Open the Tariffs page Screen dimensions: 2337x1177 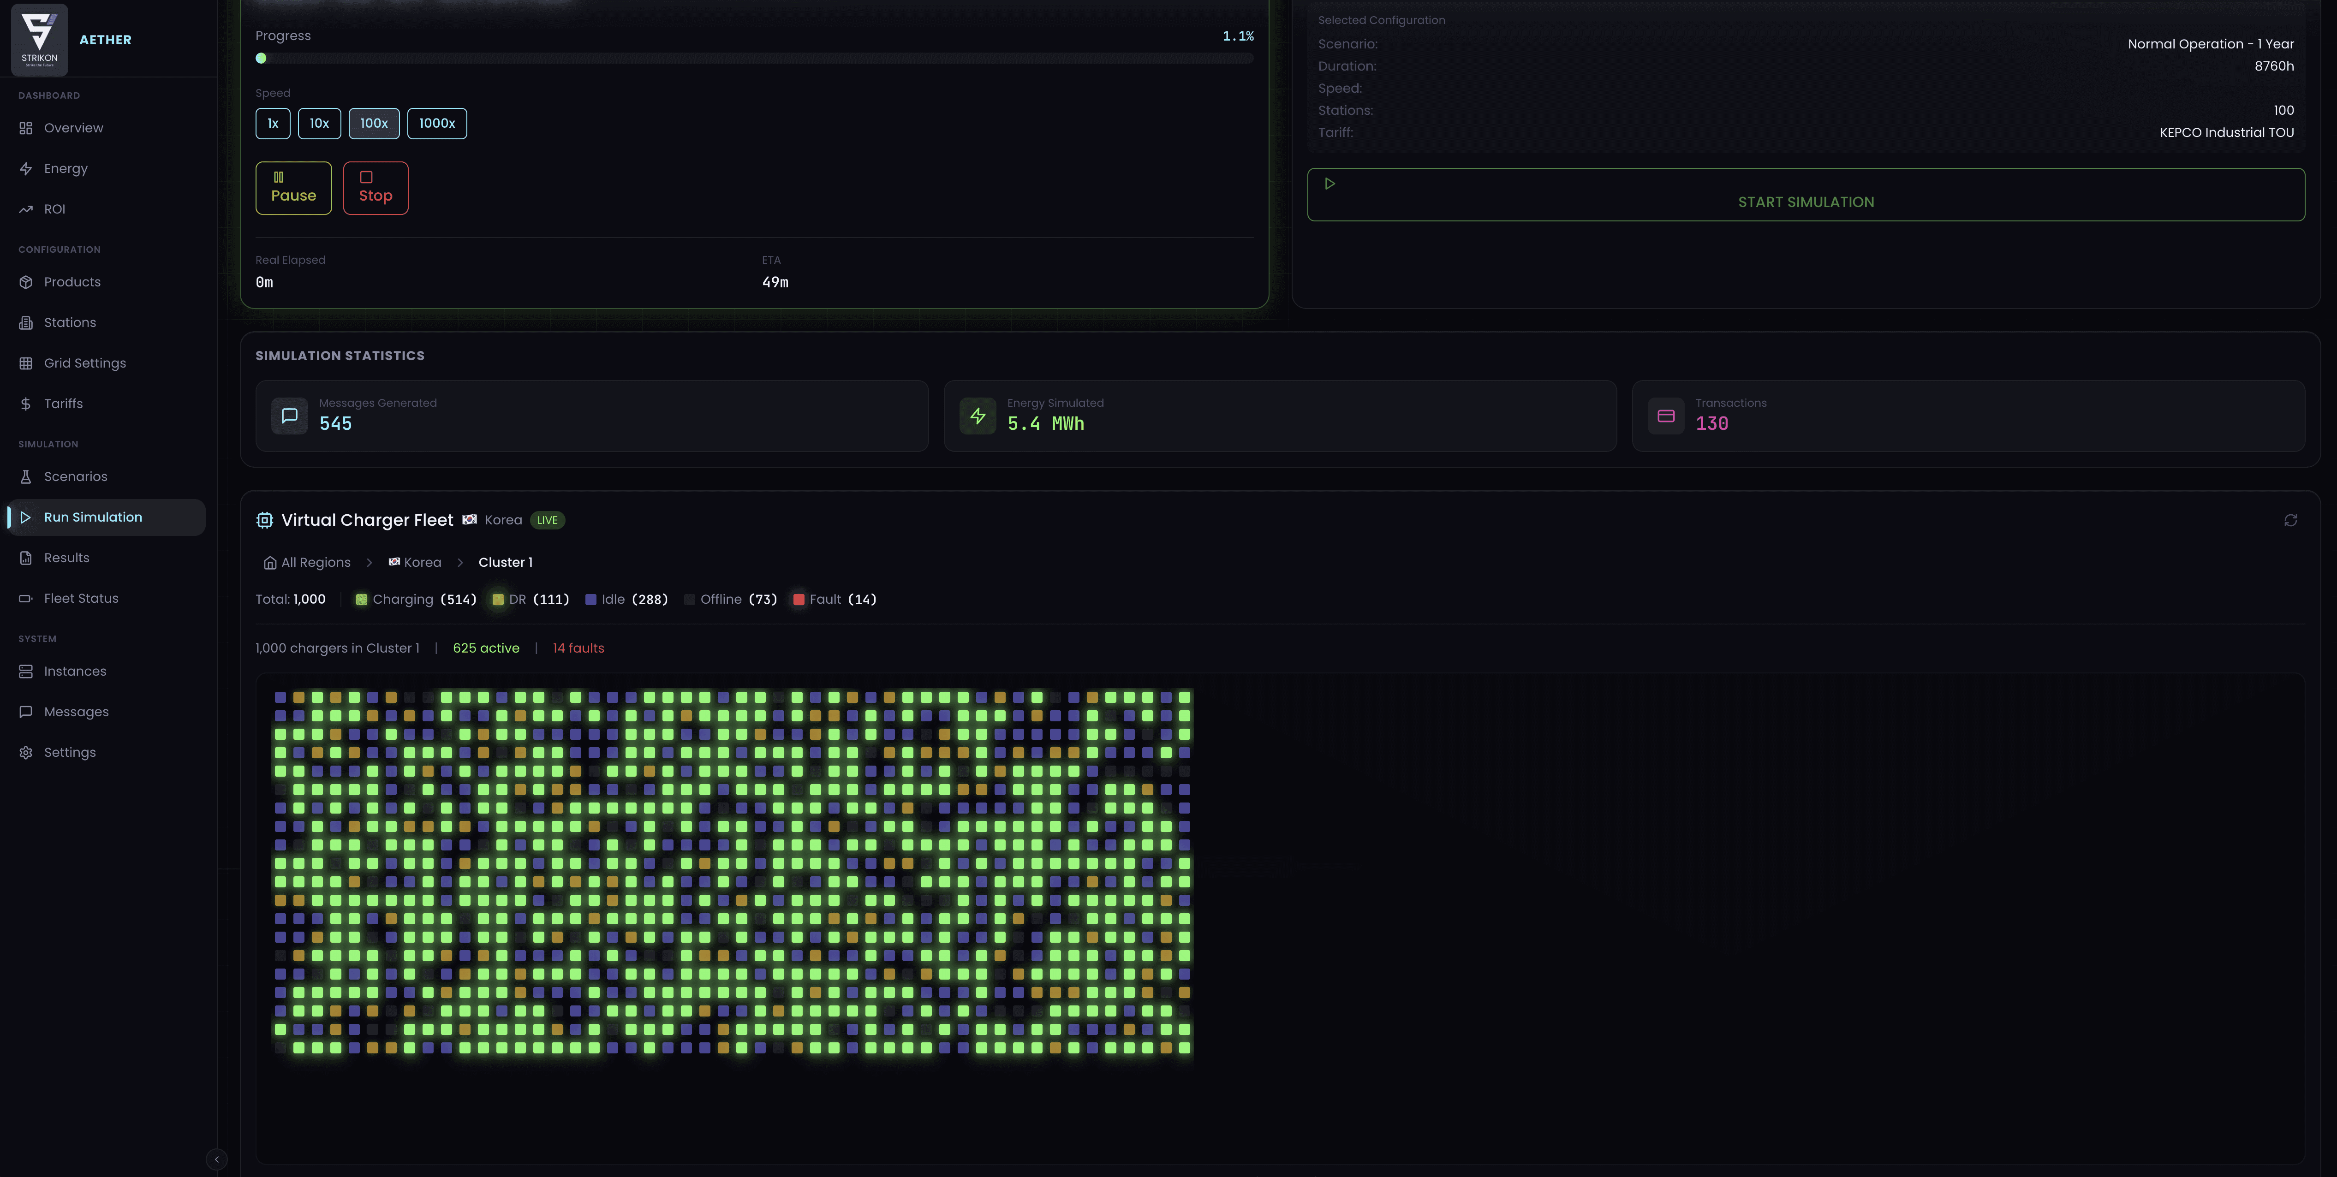pyautogui.click(x=63, y=404)
